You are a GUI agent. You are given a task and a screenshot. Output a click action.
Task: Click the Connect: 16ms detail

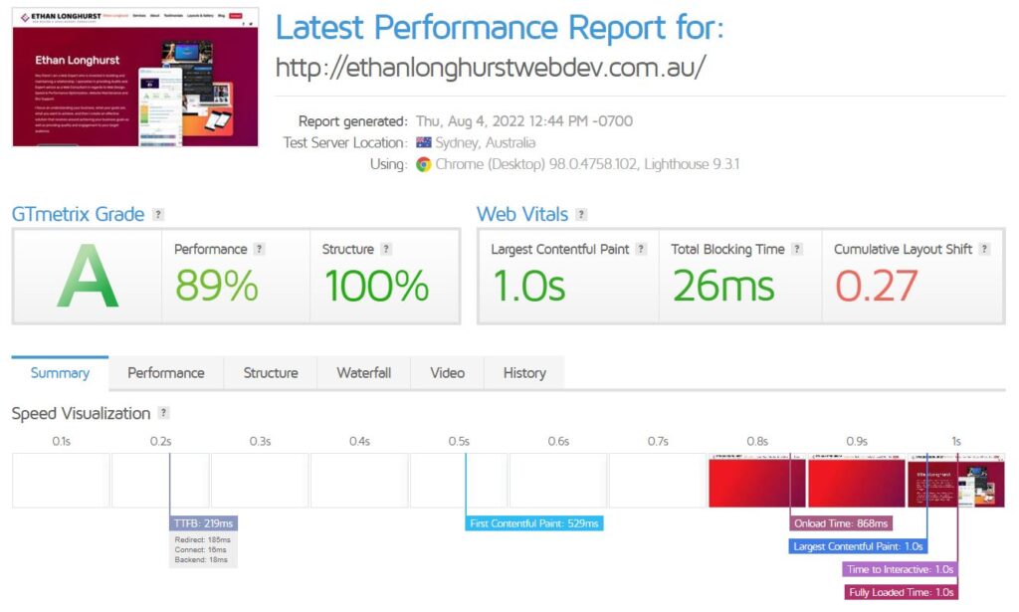point(201,549)
